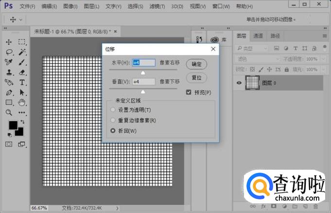
Task: Click the 确定 button in dialog
Action: (196, 64)
